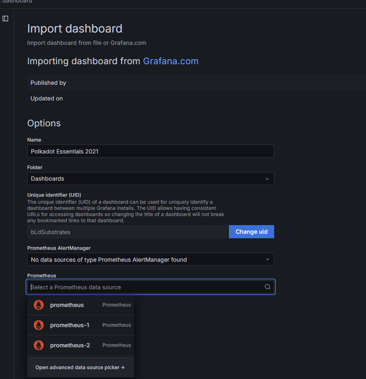Click the bLdSubstrates UID field
The image size is (366, 379).
128,232
